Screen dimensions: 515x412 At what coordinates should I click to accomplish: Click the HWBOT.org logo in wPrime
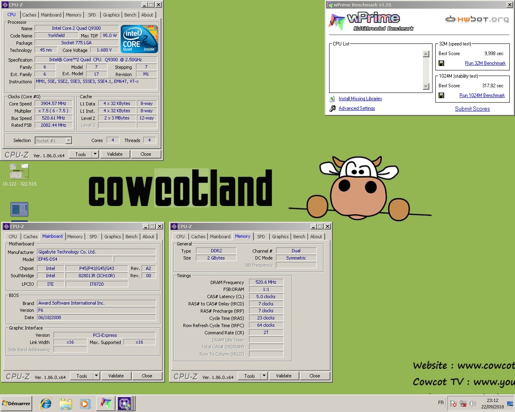pos(477,19)
